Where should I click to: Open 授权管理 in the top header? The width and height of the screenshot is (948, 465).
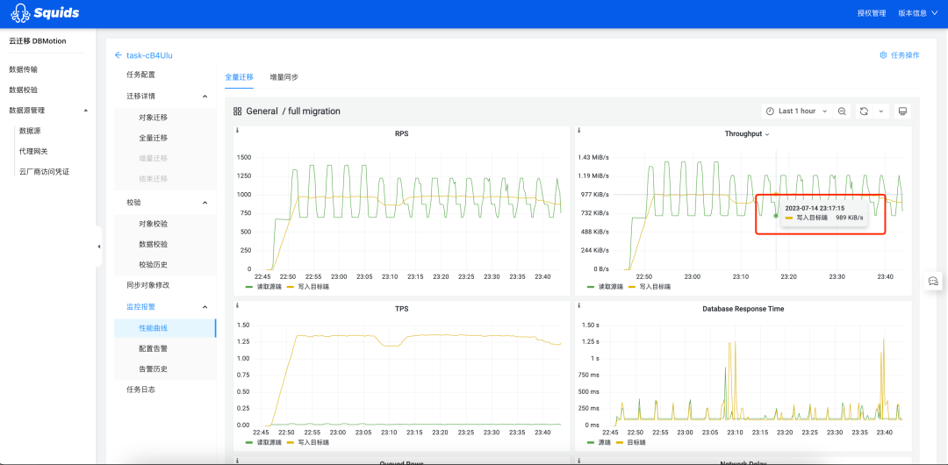click(x=871, y=13)
